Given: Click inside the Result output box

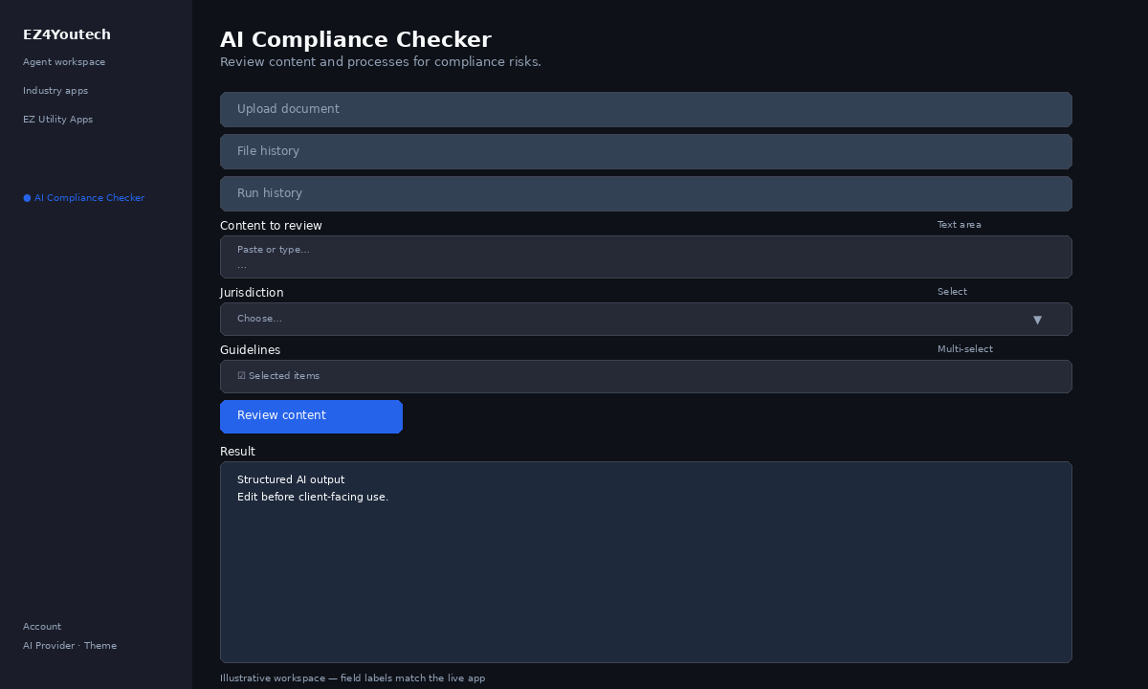Looking at the screenshot, I should 646,562.
